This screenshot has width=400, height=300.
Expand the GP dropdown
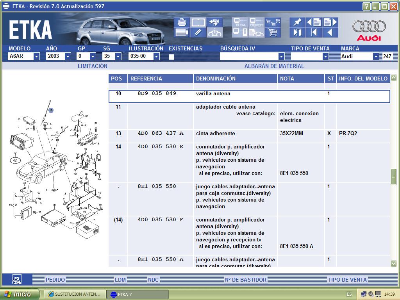[93, 56]
